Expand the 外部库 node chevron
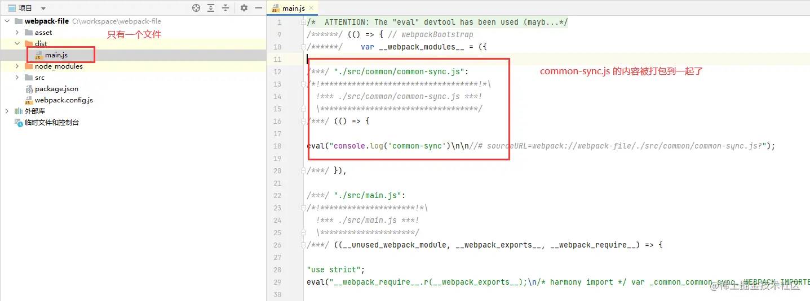The width and height of the screenshot is (810, 301). [7, 111]
